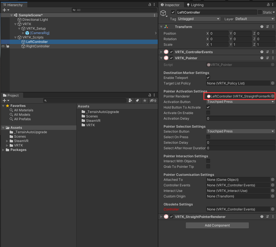The width and height of the screenshot is (276, 247).
Task: Select the Project tab
Action: pyautogui.click(x=12, y=95)
